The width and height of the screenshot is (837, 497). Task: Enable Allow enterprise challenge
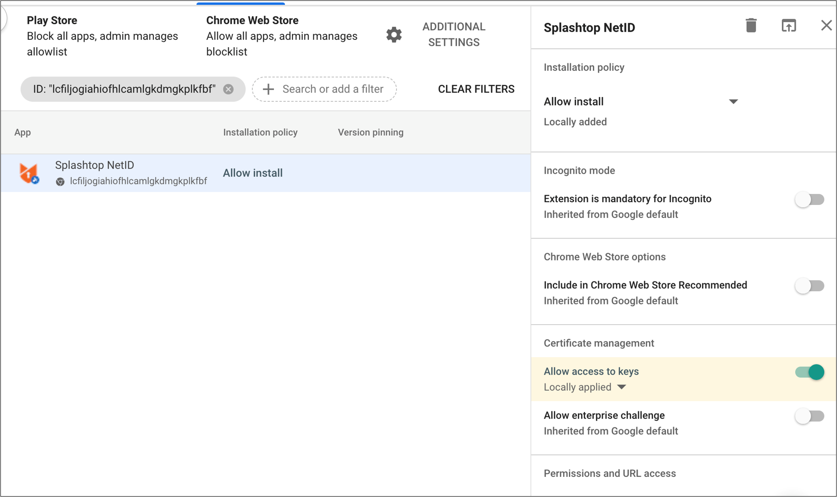pyautogui.click(x=809, y=416)
